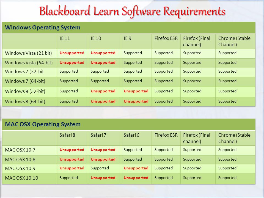Click "Supported" for OSX 10.9 under Safari 7
Viewport: 264px width, 198px height.
[100, 168]
